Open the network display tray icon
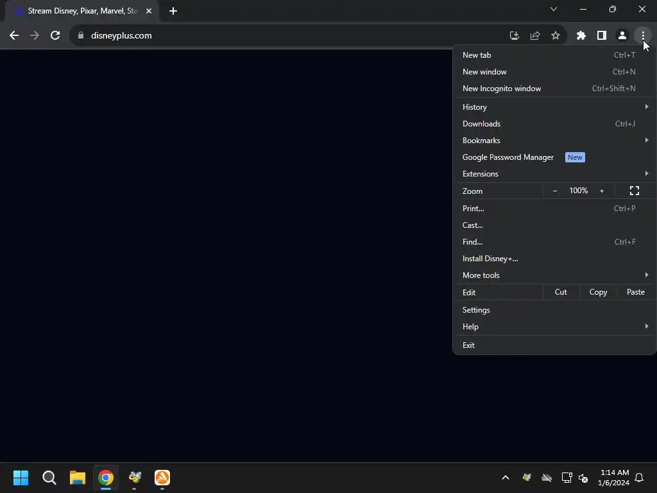657x493 pixels. (567, 478)
